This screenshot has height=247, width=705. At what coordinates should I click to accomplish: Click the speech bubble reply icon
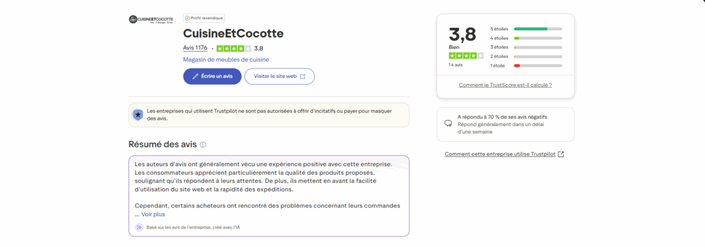[448, 124]
